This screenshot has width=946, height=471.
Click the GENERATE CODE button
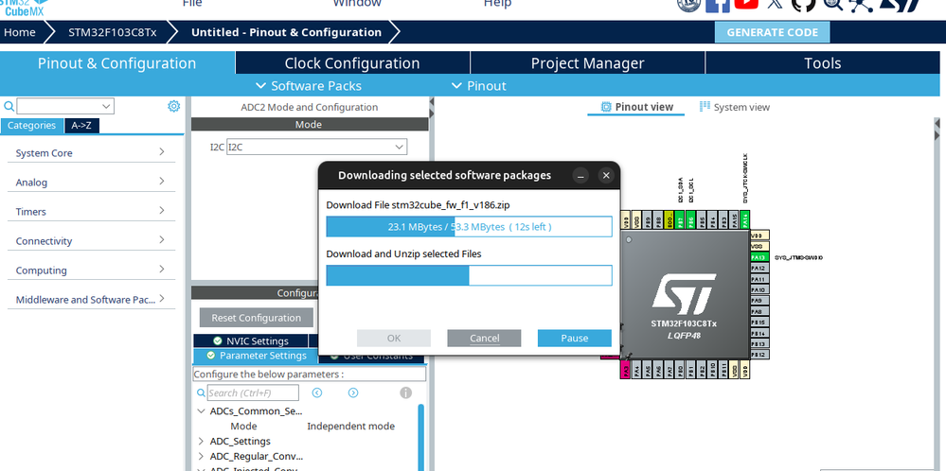coord(773,32)
